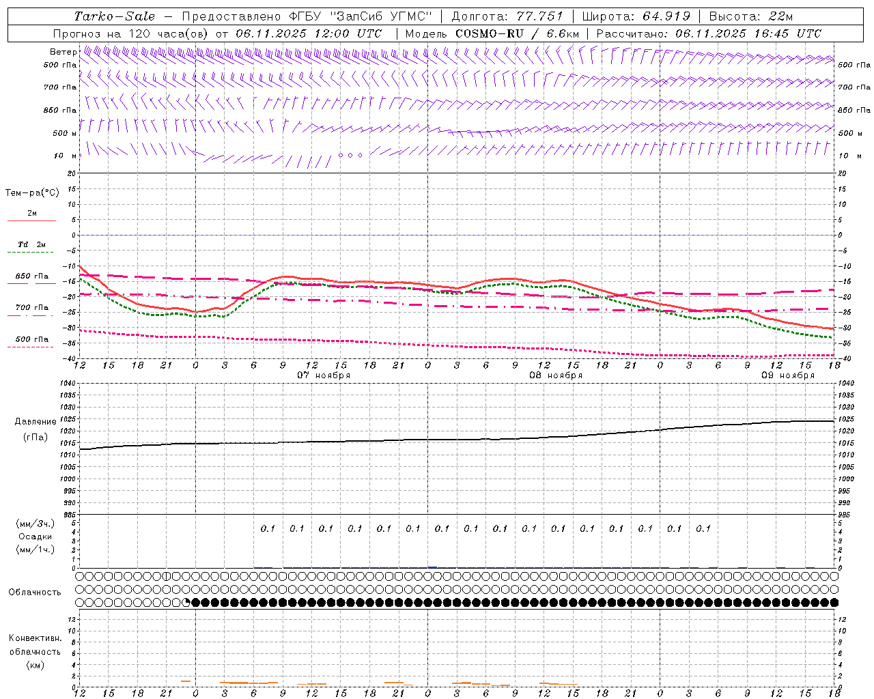Click the 'Конвективн.' panel label
Screen dimensions: 874x699
pos(36,638)
